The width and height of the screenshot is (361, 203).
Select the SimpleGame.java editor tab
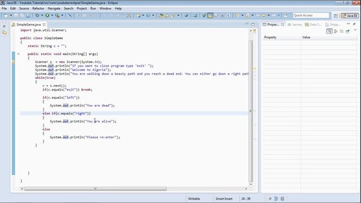pos(28,24)
